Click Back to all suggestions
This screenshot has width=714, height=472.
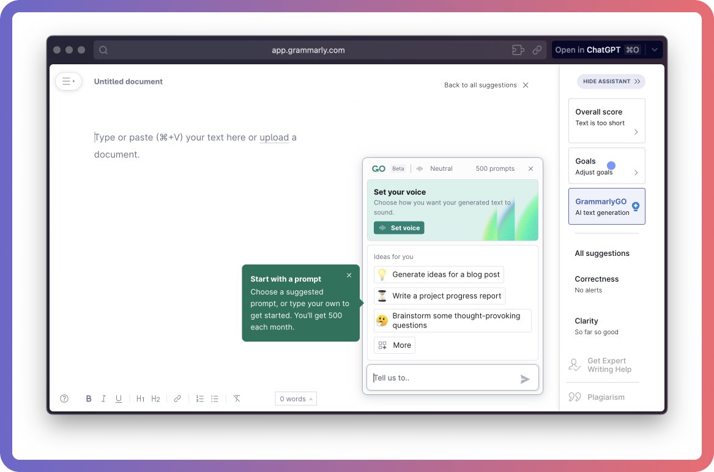(x=480, y=85)
